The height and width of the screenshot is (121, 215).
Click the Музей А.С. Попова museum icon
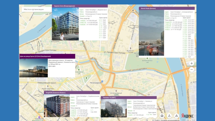pyautogui.click(x=131, y=48)
